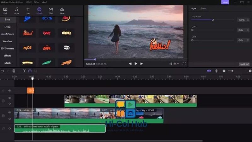
Task: Select the Text tool icon
Action: pos(28,11)
